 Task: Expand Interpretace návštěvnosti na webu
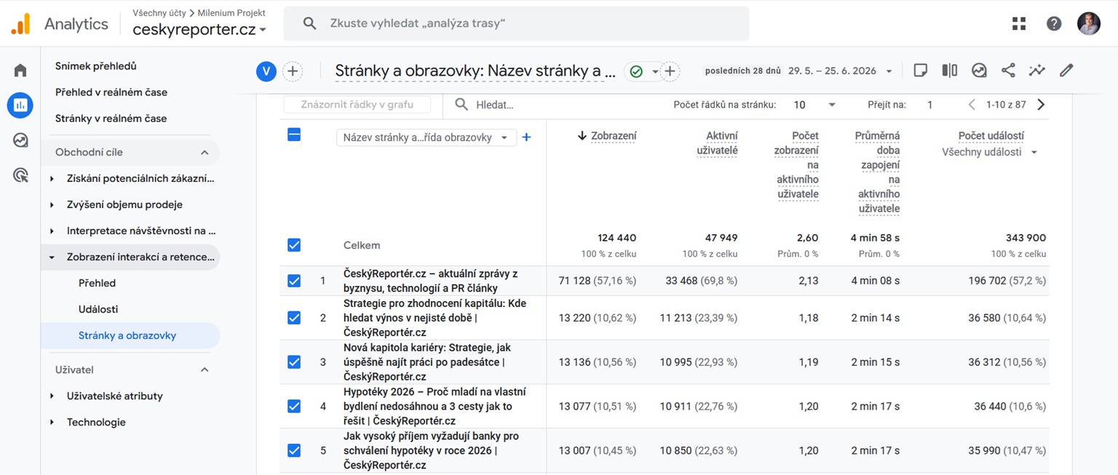52,231
